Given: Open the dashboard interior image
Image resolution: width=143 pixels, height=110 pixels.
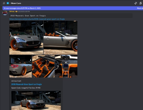Looking at the screenshot, I should (66, 66).
